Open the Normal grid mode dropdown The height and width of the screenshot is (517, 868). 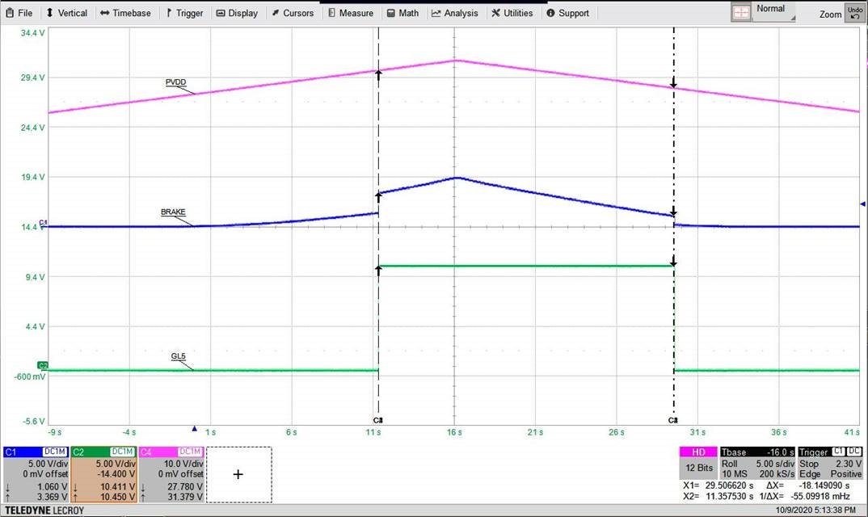772,11
